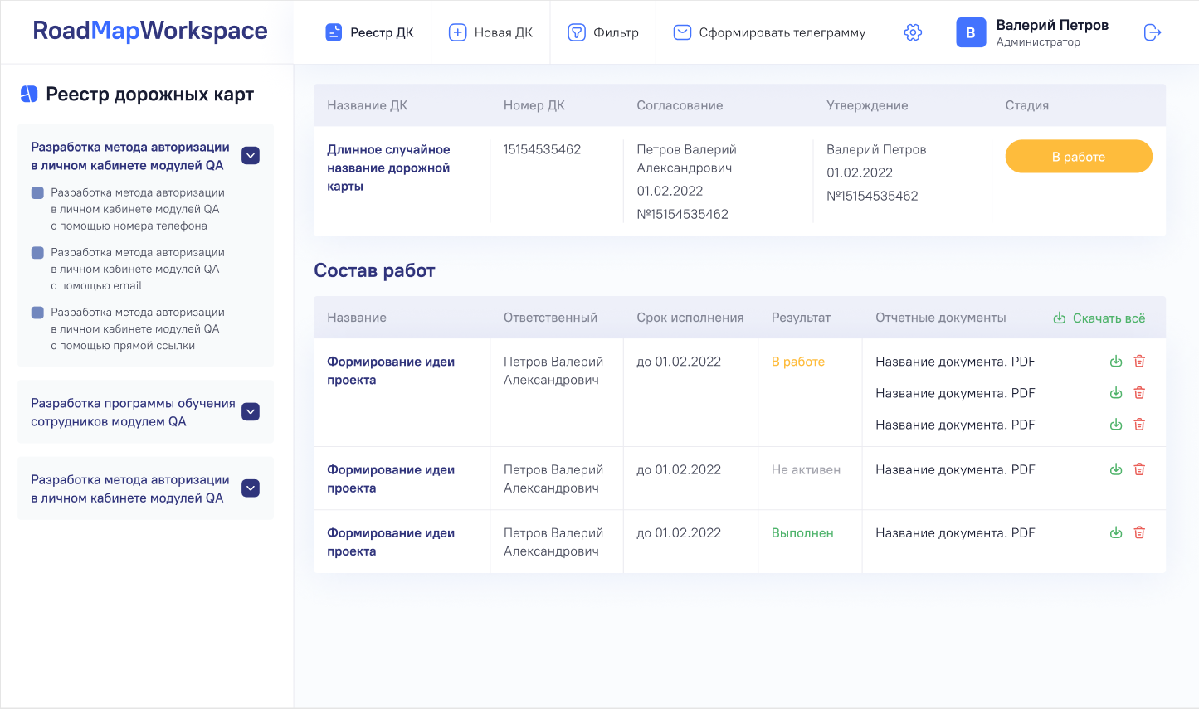Screen dimensions: 1199x709
Task: Click the "Результат" column header
Action: click(x=801, y=318)
